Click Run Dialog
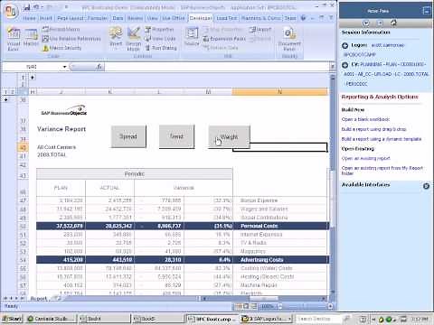 click(161, 48)
